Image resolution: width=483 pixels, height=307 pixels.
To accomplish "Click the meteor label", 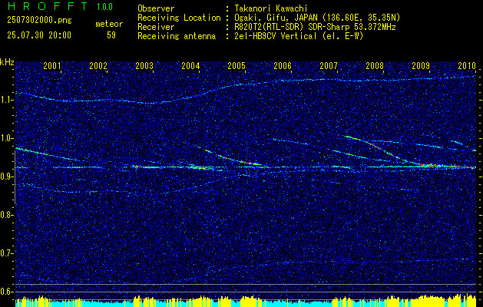I will point(109,24).
